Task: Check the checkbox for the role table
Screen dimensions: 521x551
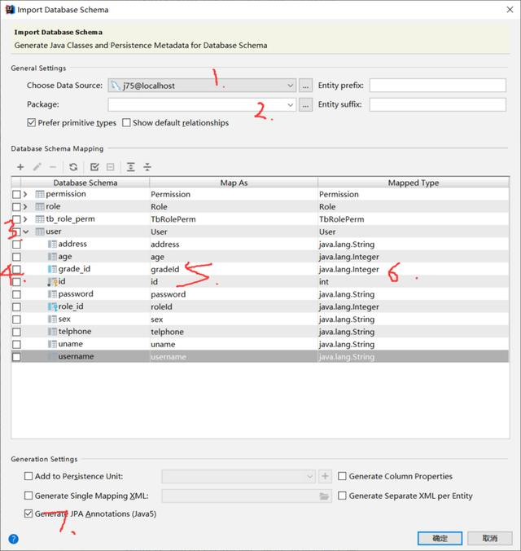Action: pyautogui.click(x=16, y=207)
